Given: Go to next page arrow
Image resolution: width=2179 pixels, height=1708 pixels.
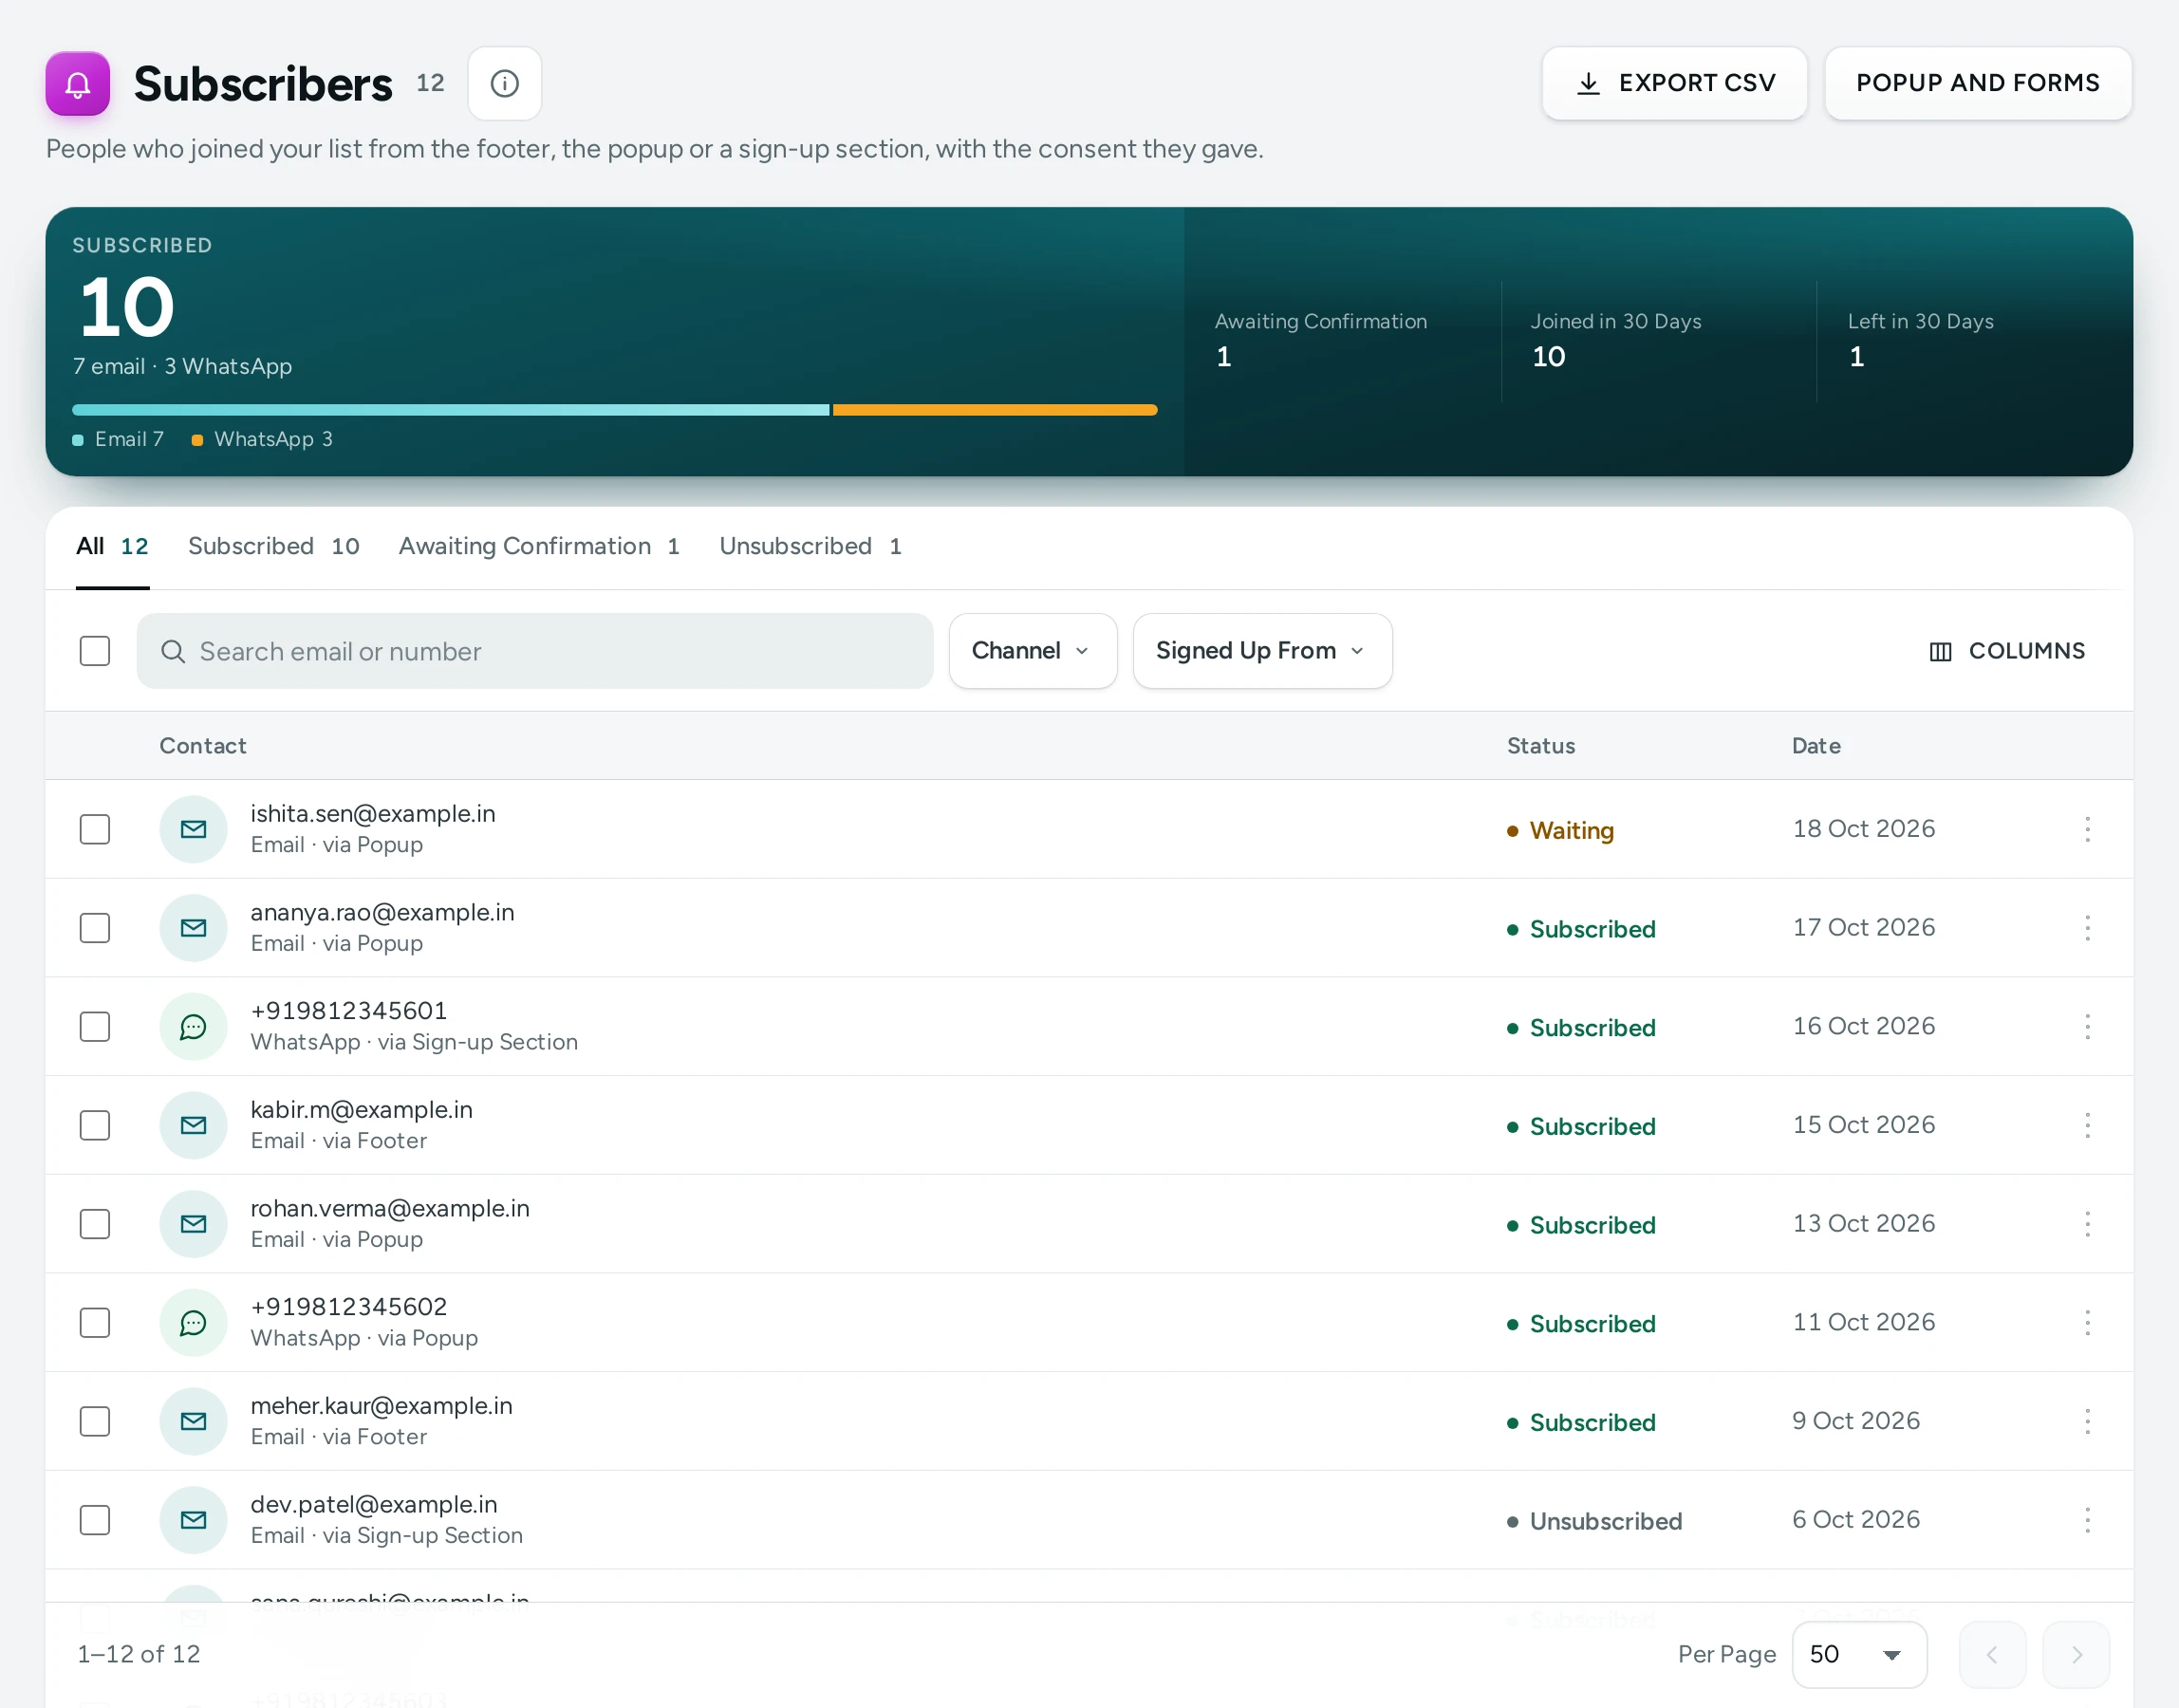Looking at the screenshot, I should tap(2076, 1655).
